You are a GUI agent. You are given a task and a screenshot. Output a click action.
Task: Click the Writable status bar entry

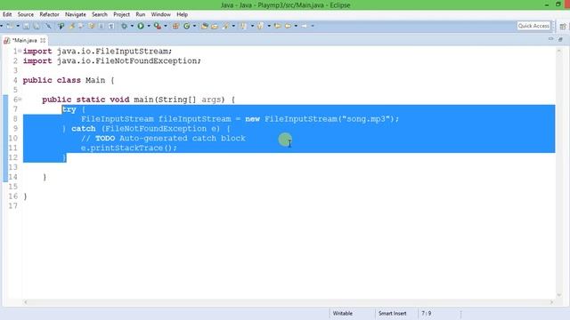[342, 313]
